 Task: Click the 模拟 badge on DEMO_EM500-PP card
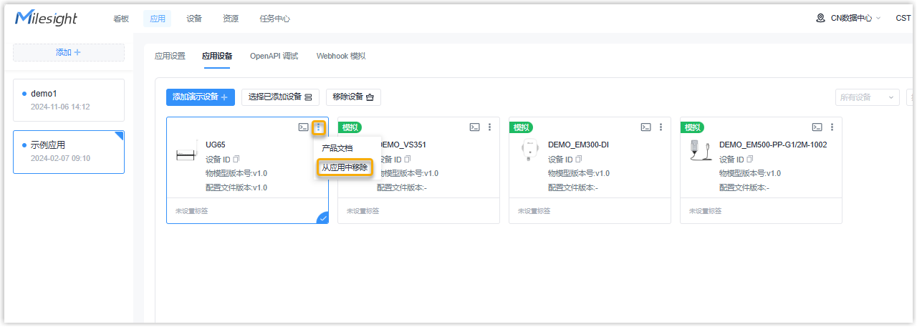coord(693,127)
